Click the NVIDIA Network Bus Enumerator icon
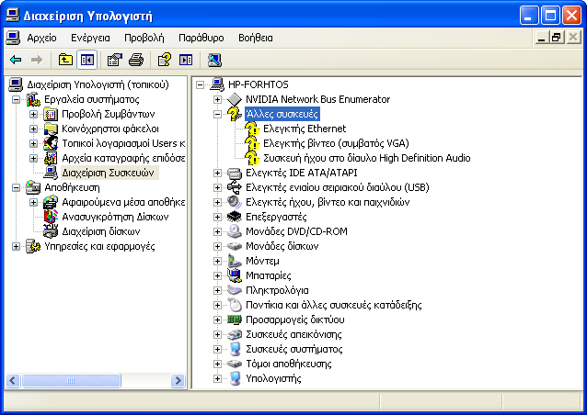Viewport: 587px width, 415px height. coord(235,99)
